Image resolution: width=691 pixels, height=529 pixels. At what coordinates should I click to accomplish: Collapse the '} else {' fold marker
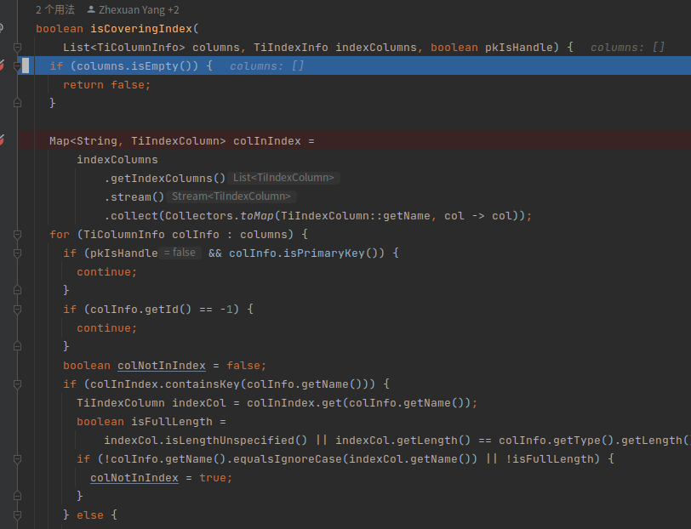(17, 515)
